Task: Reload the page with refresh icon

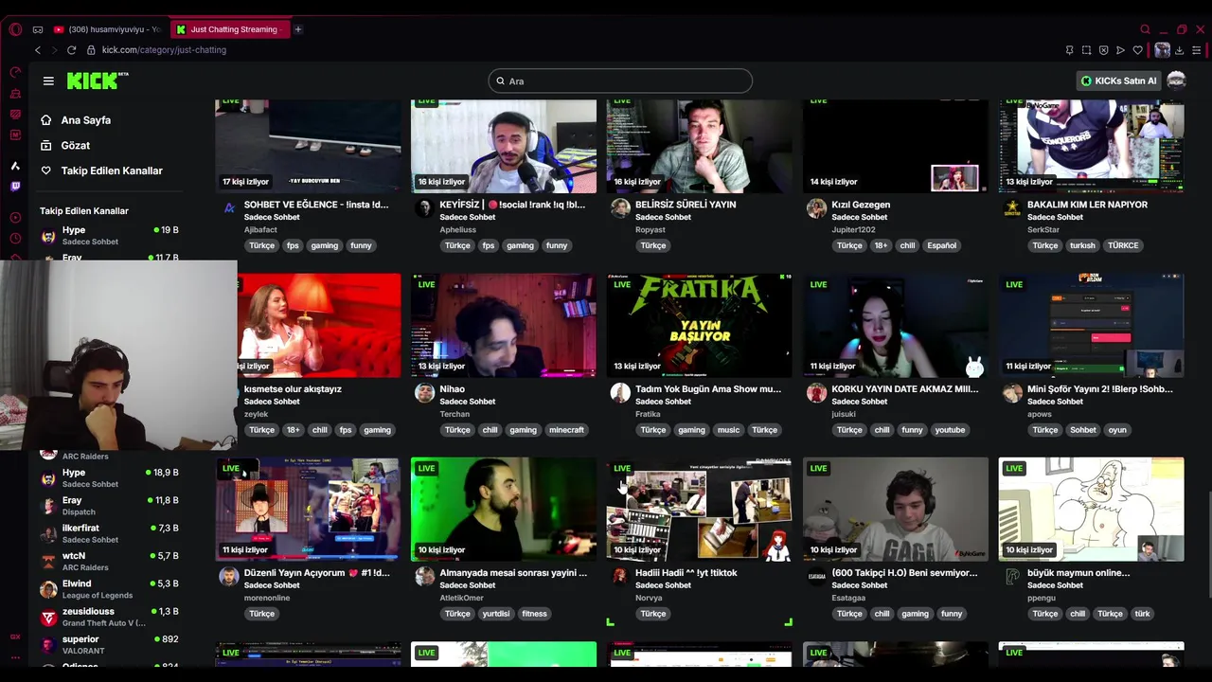Action: pyautogui.click(x=71, y=50)
